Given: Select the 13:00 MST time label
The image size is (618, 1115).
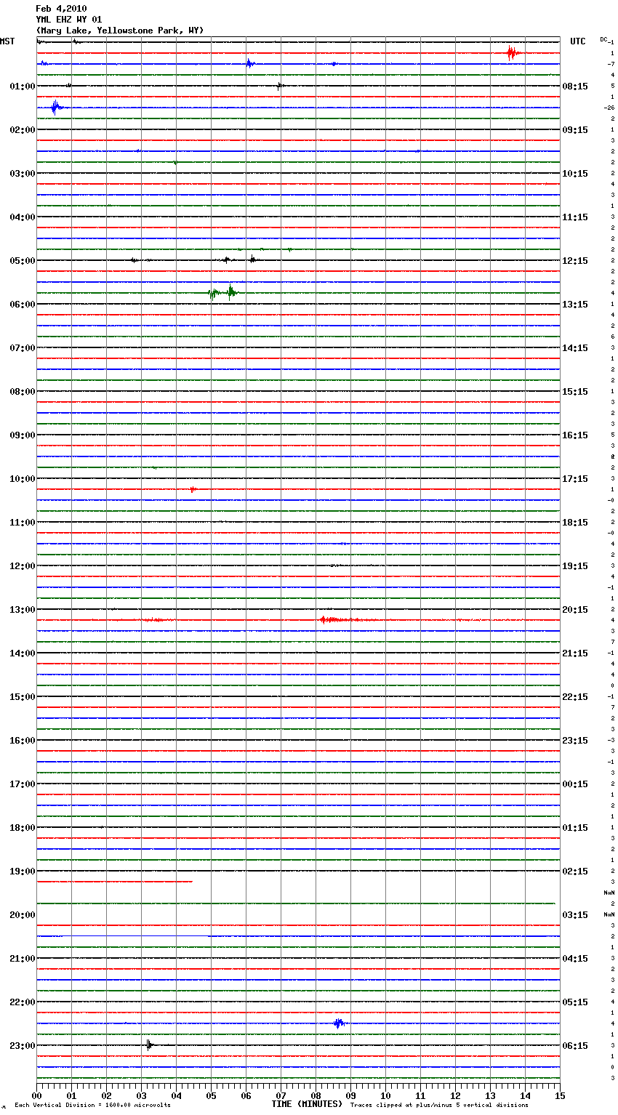Looking at the screenshot, I should click(23, 610).
